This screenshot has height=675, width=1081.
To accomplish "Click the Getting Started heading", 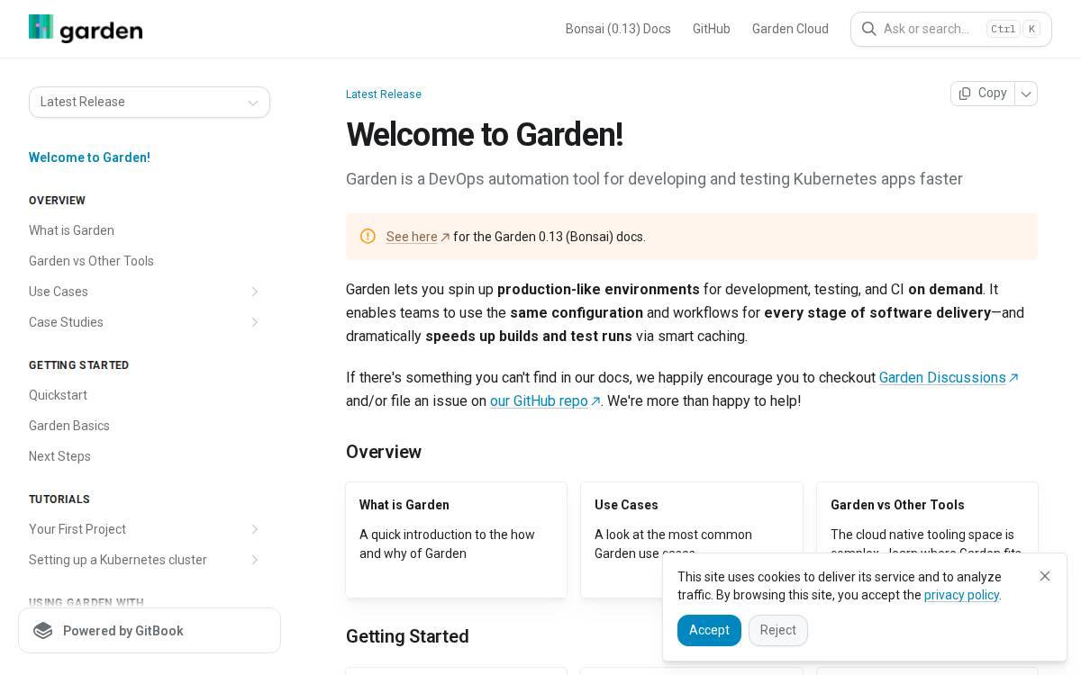I will 407,636.
